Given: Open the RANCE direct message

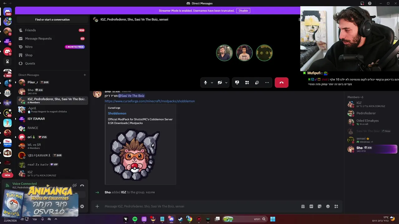Looking at the screenshot, I should click(52, 128).
